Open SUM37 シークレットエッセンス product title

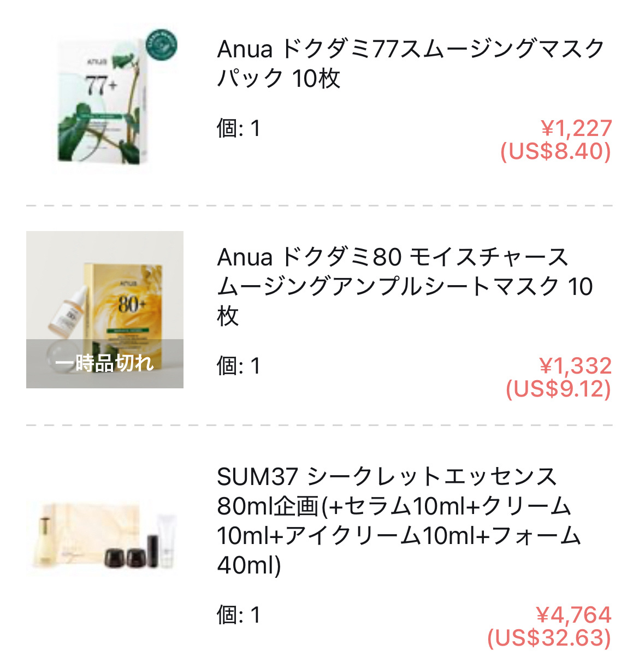(399, 521)
